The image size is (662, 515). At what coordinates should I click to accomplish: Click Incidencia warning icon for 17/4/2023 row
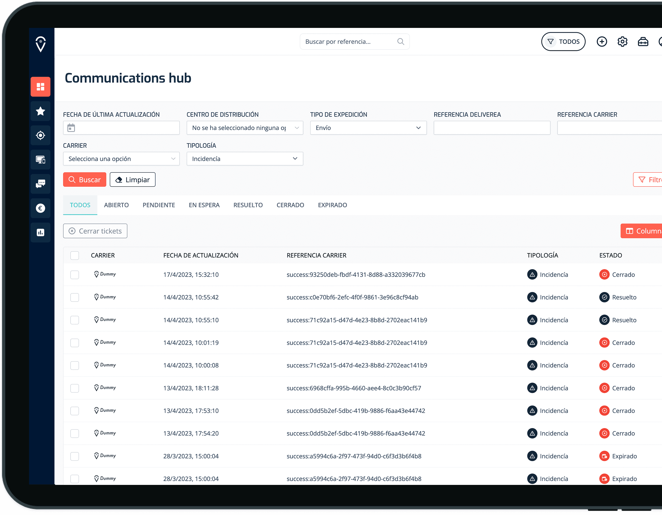pos(532,275)
